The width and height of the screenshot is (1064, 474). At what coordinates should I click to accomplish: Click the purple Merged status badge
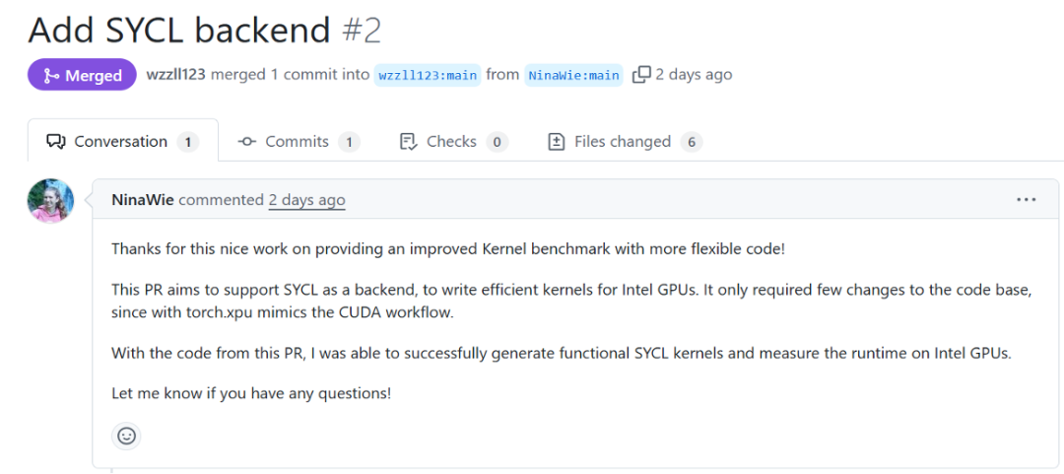pos(82,75)
